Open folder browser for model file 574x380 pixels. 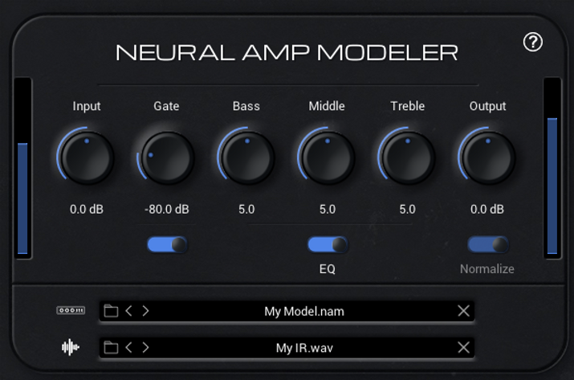111,311
